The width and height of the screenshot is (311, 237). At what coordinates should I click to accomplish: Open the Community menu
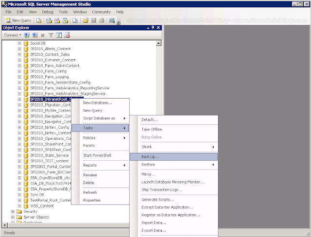click(x=101, y=12)
